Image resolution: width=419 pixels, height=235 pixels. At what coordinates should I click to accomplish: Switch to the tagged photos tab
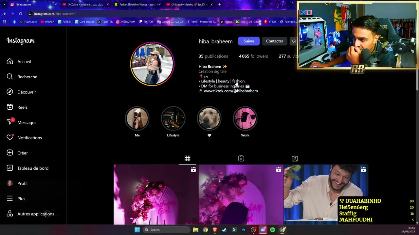click(295, 159)
